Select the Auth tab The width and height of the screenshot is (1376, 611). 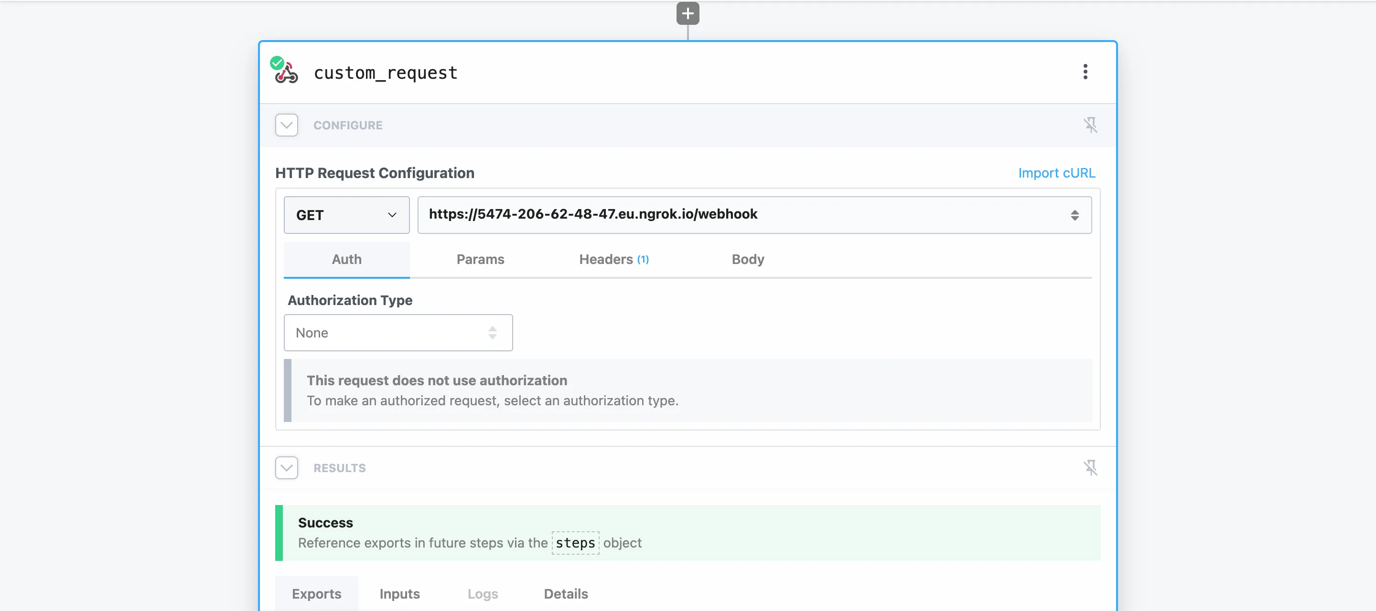[347, 259]
